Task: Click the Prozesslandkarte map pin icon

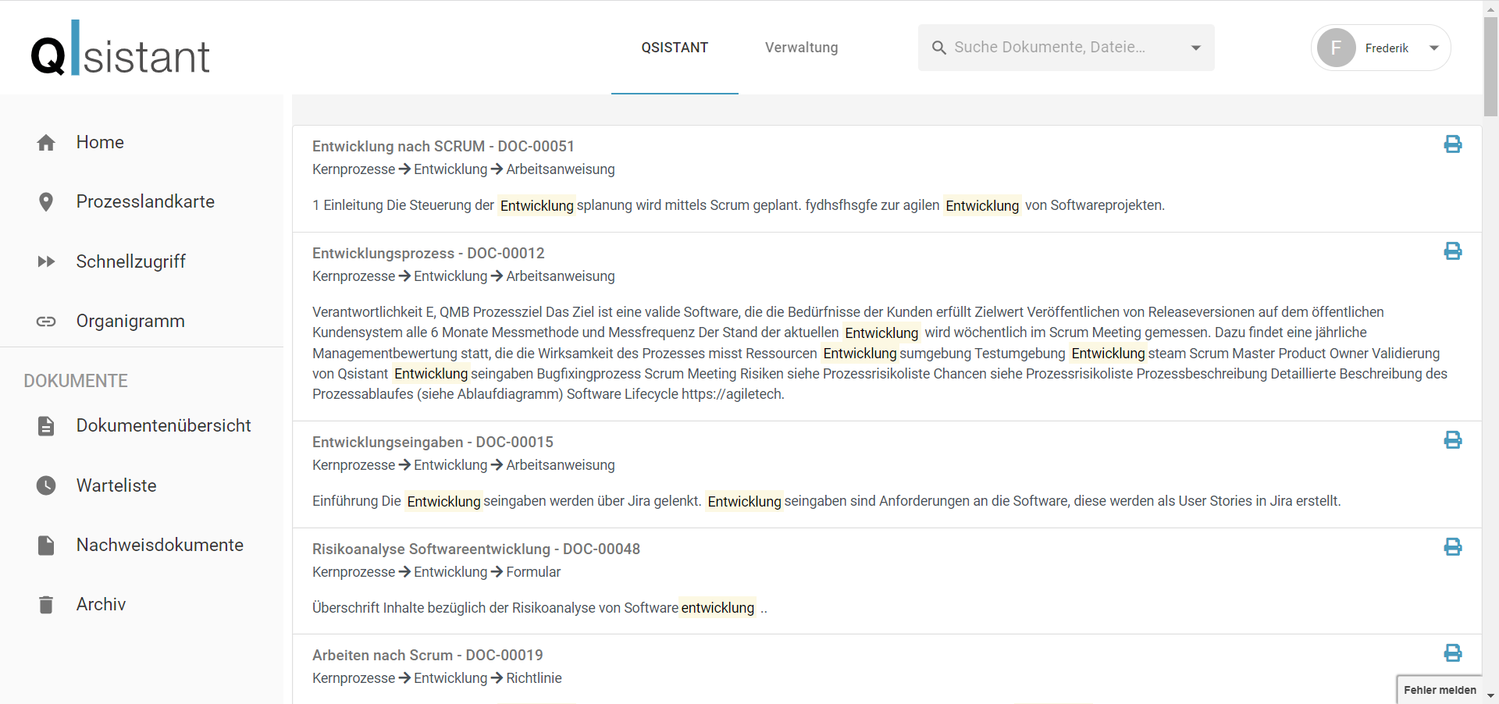Action: (46, 202)
